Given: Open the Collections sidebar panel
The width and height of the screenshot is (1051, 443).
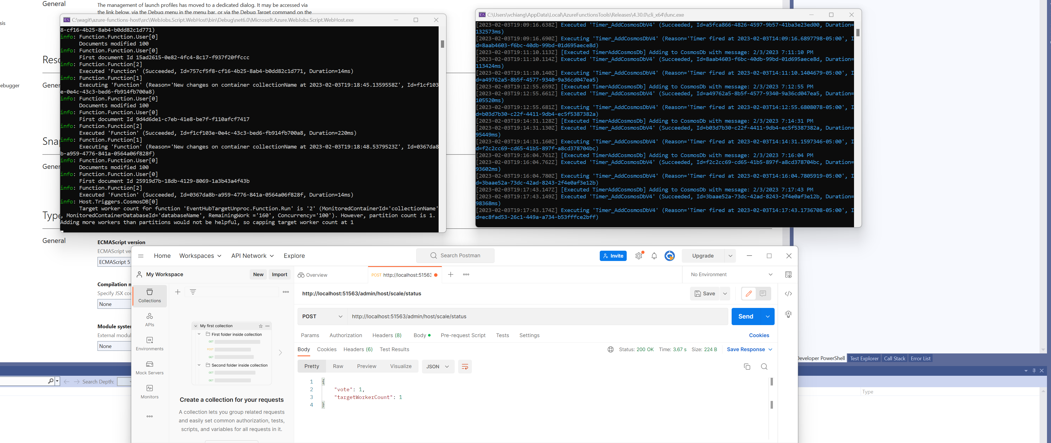Looking at the screenshot, I should [149, 295].
